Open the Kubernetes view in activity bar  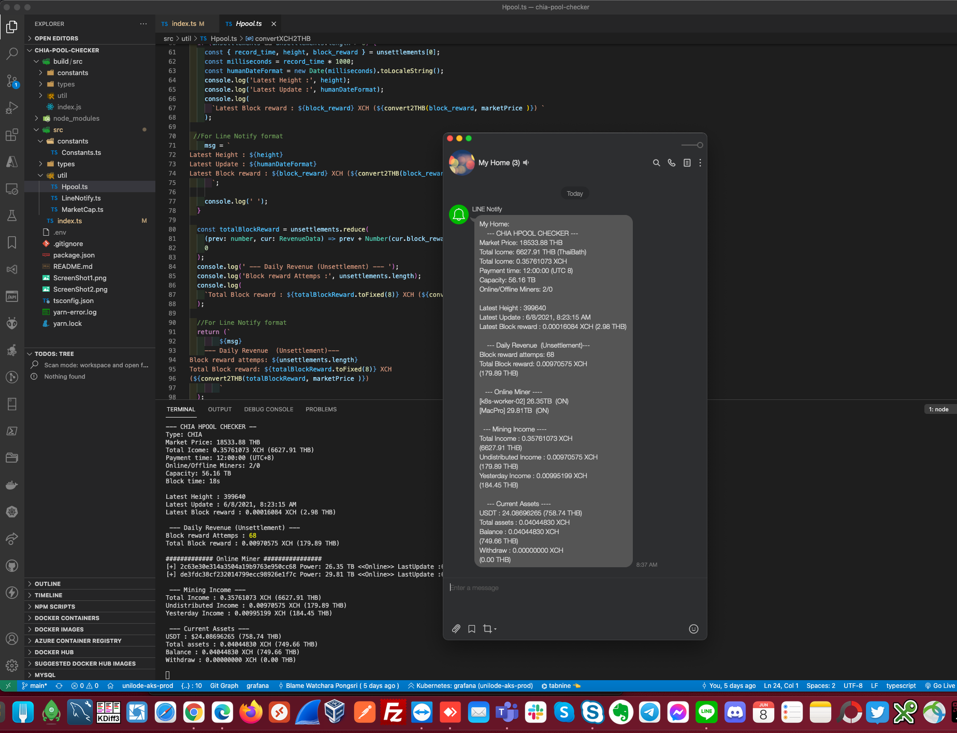tap(12, 512)
